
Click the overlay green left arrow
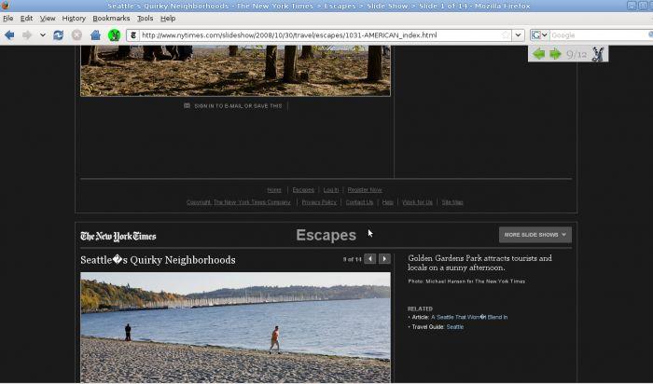click(x=539, y=54)
